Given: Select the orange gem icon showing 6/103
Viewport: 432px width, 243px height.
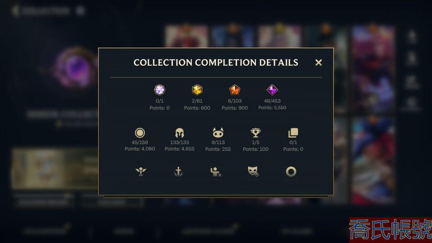Looking at the screenshot, I should click(235, 90).
